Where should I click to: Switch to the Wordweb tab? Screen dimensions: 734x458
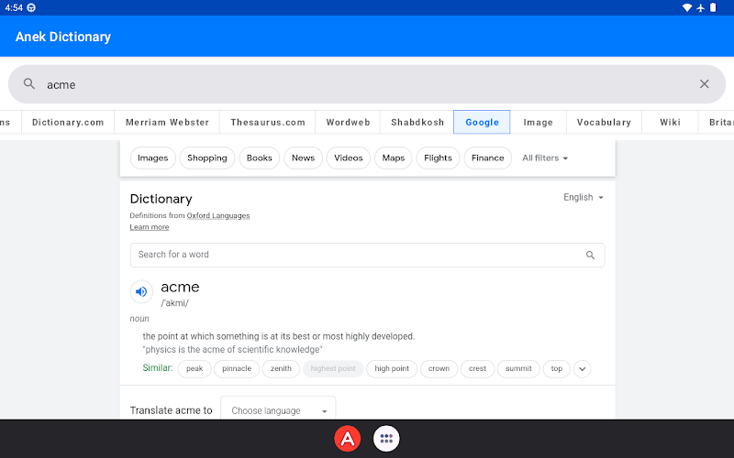pos(348,122)
